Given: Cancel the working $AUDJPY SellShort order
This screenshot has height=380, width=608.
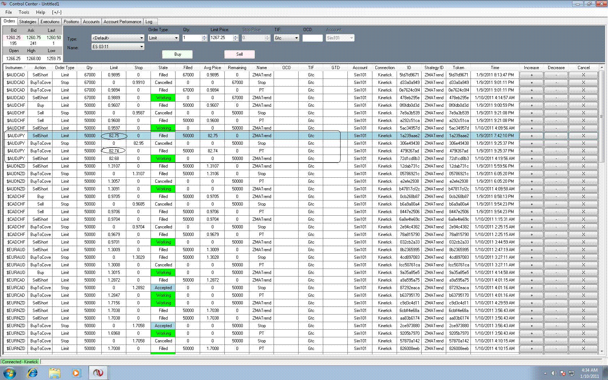Looking at the screenshot, I should pyautogui.click(x=583, y=159).
